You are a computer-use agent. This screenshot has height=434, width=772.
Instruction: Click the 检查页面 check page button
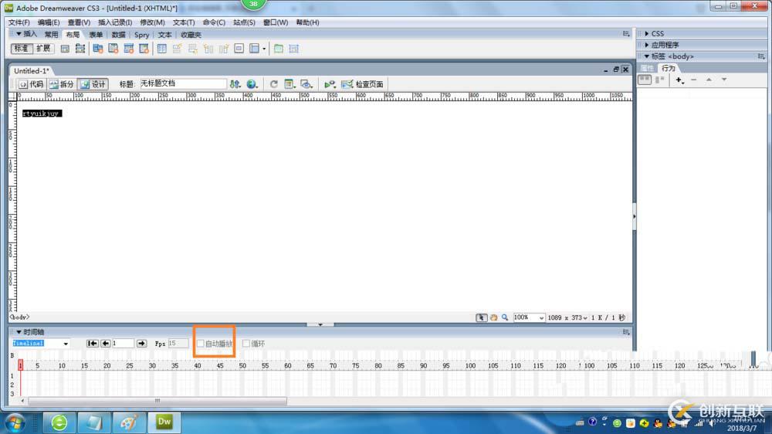[x=362, y=84]
